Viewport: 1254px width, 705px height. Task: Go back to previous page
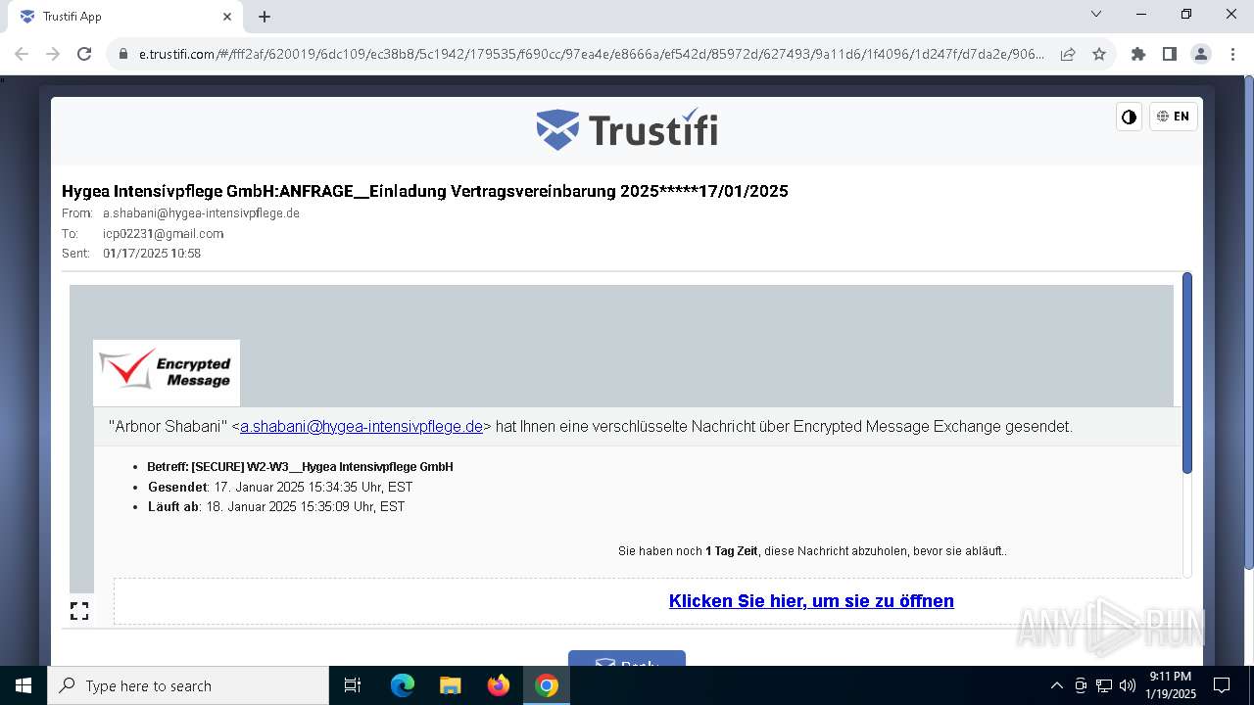[22, 54]
